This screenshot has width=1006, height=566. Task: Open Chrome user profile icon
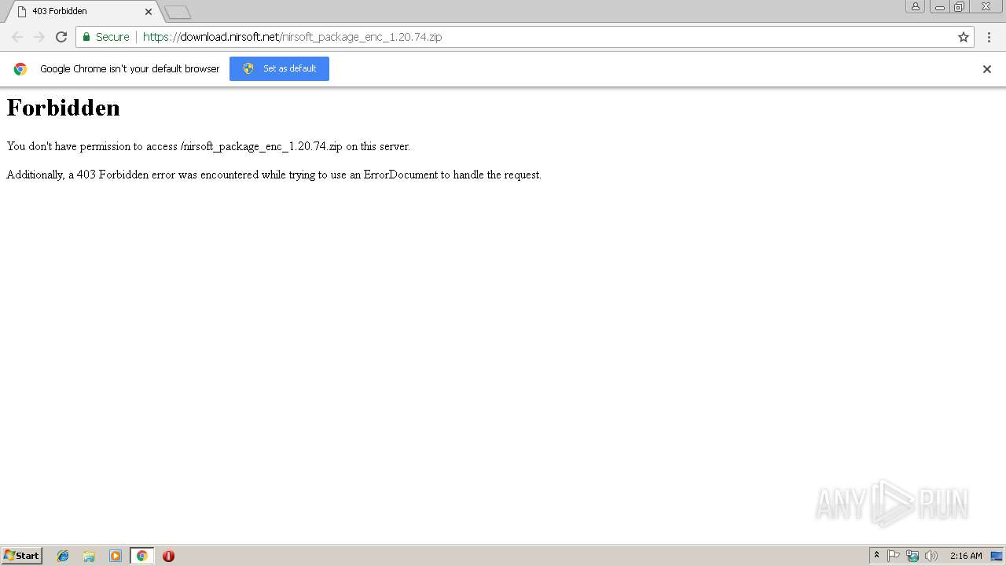(915, 6)
